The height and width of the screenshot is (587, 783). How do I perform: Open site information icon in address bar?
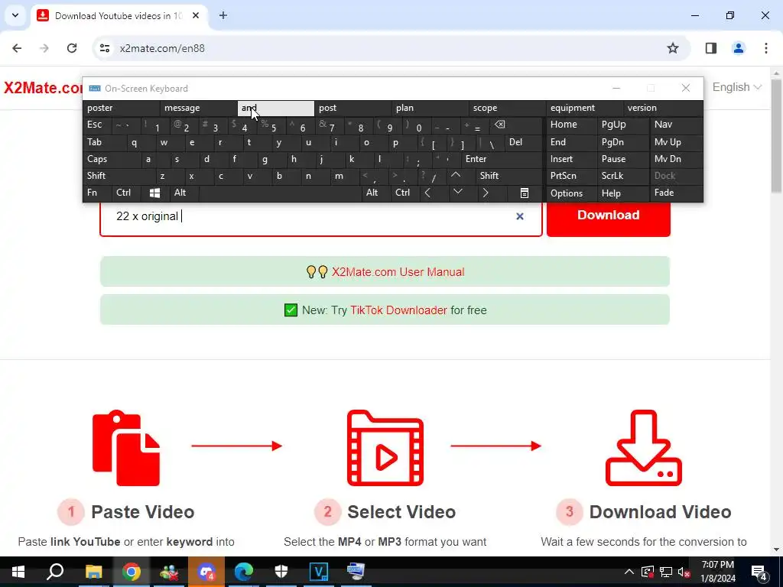104,48
